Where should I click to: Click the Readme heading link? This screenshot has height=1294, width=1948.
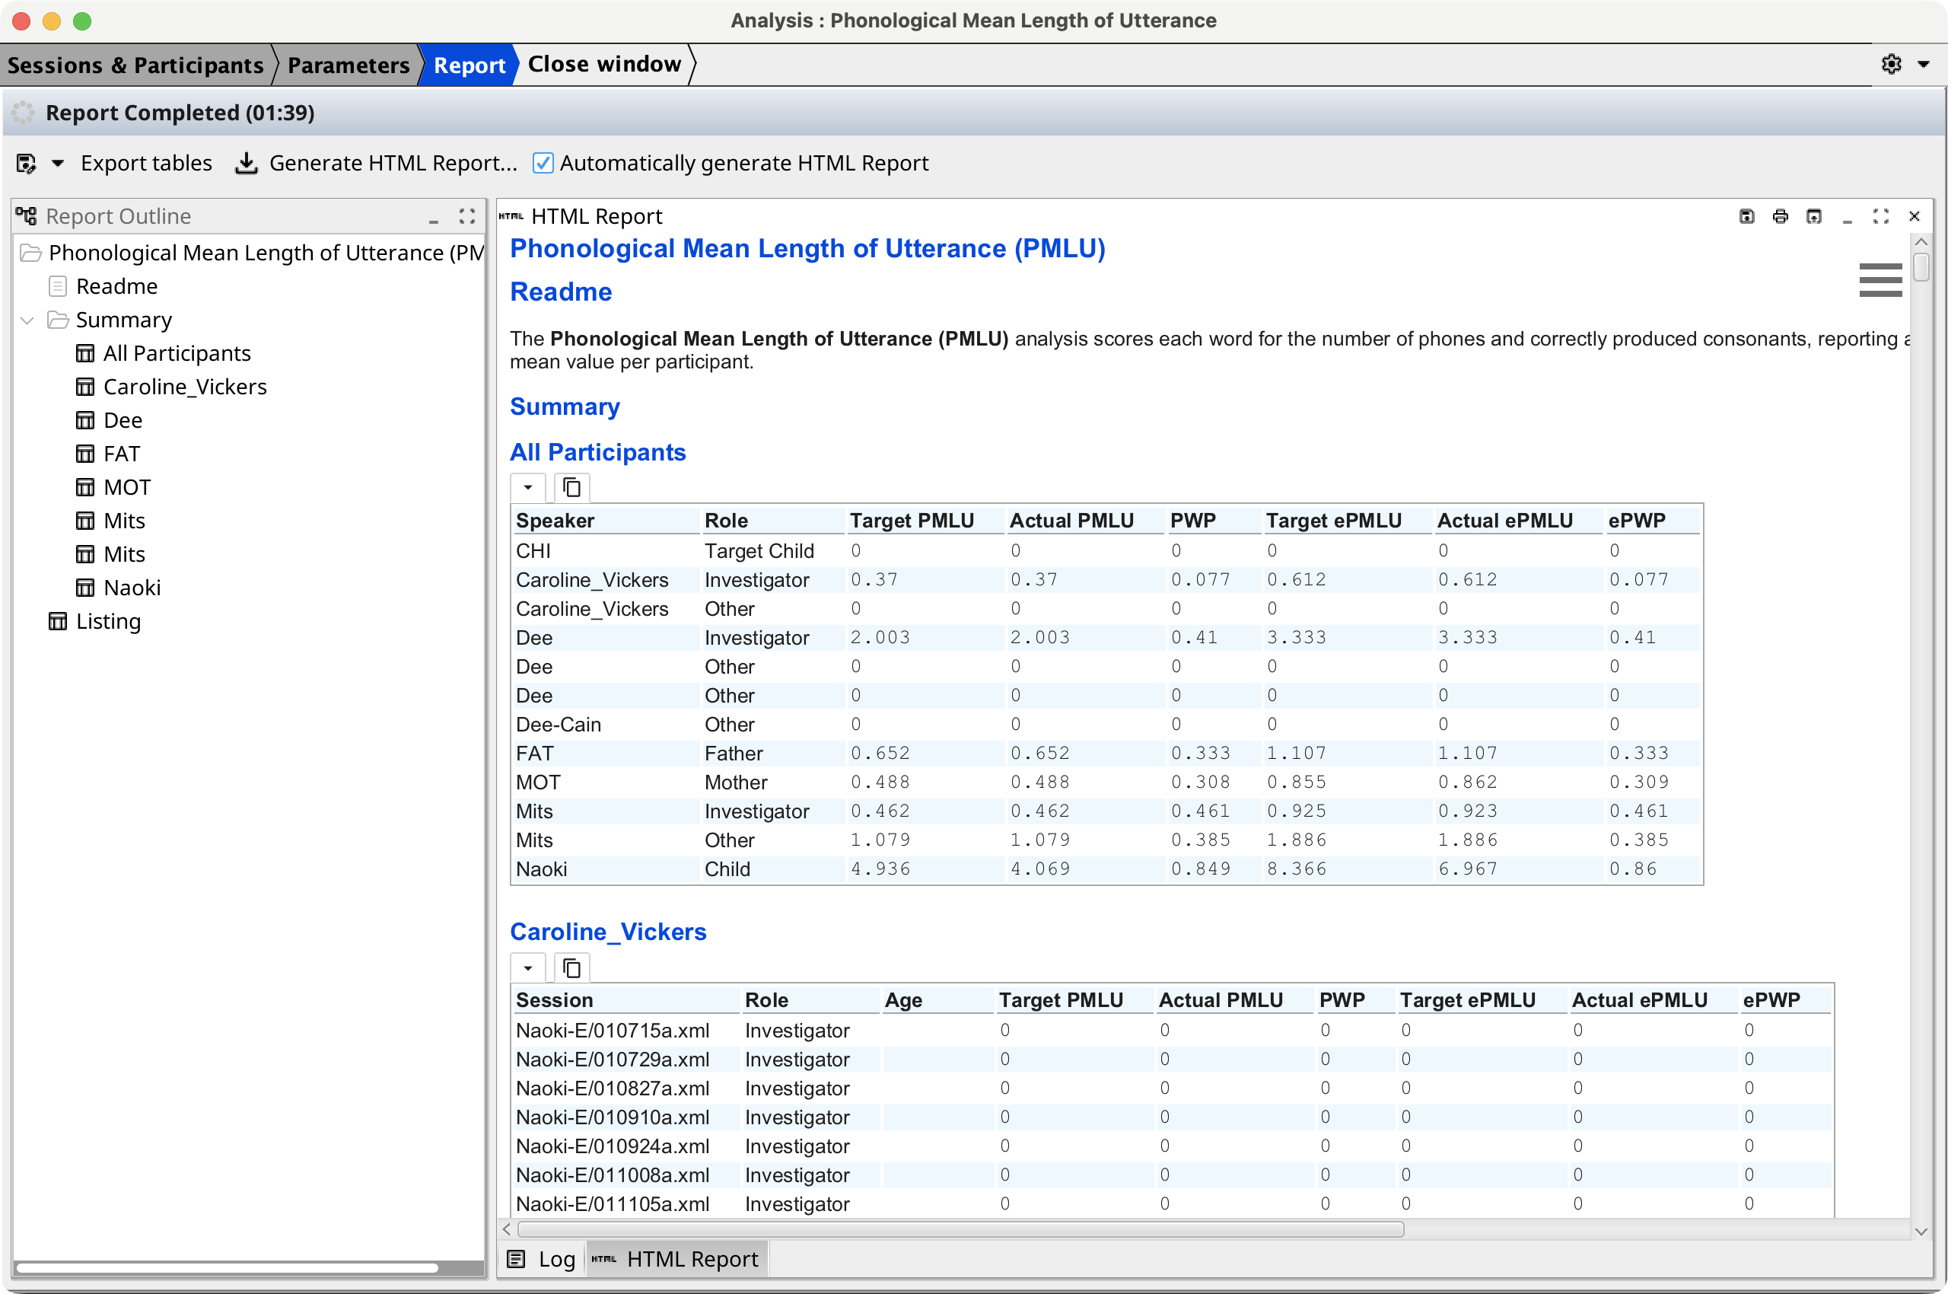coord(561,292)
